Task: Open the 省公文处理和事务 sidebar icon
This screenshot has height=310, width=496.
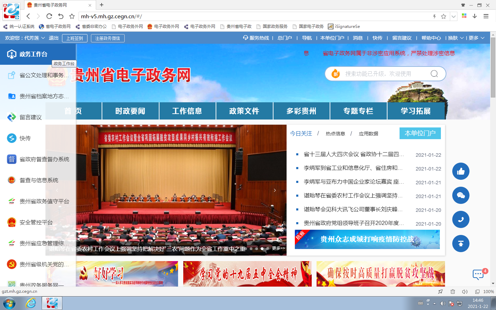Action: coord(12,75)
